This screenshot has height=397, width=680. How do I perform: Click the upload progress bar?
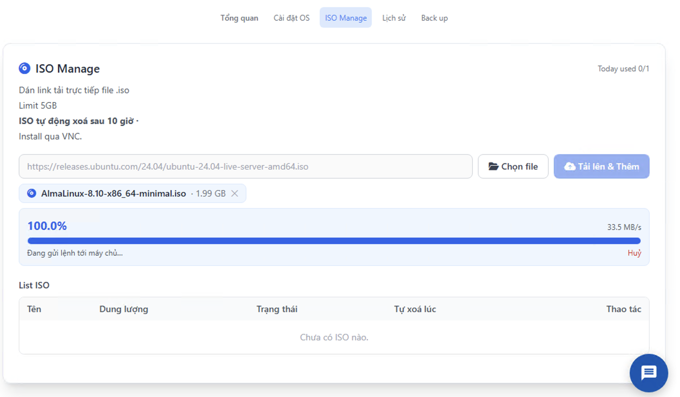334,241
